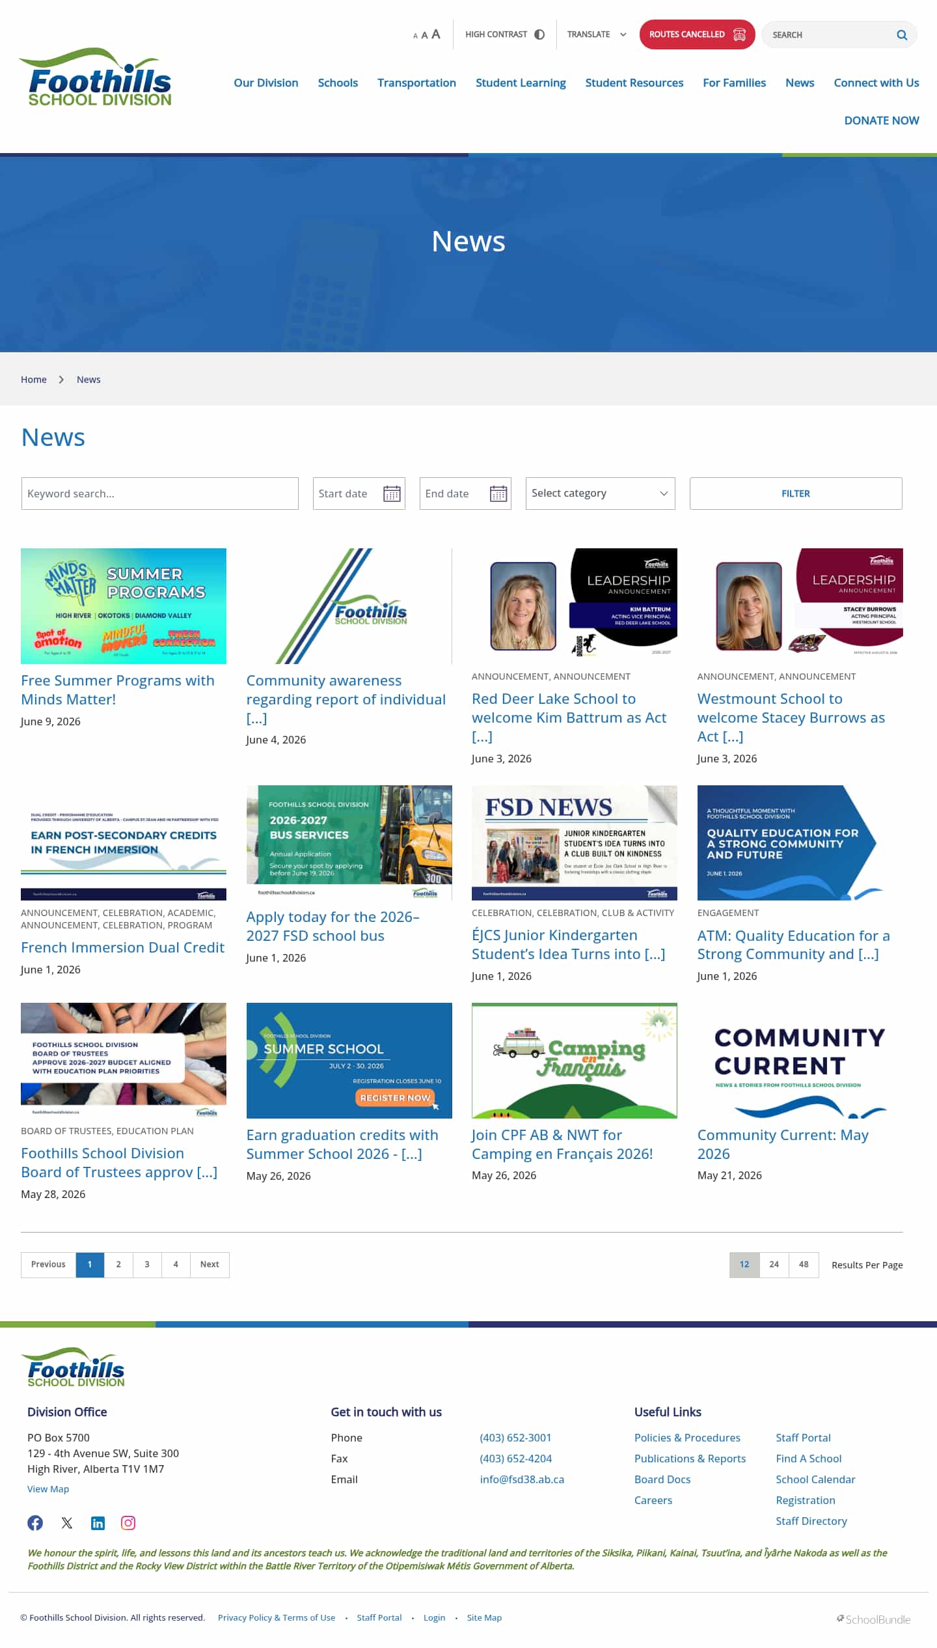Open the Instagram icon
This screenshot has height=1648, width=937.
point(128,1522)
